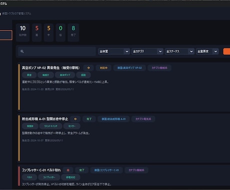Screen dimensions: 230x190
Task: Click the 型開き tag on the A-01 entry
Action: click(x=30, y=126)
